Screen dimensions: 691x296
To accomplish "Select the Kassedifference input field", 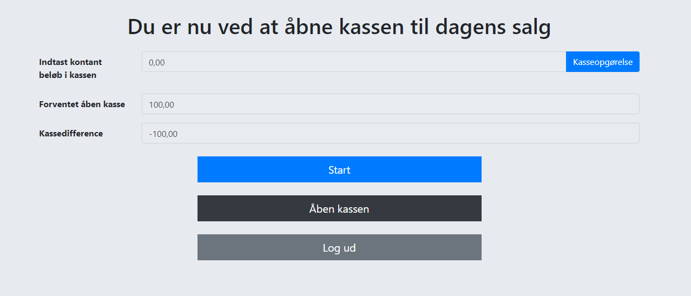I will click(390, 133).
